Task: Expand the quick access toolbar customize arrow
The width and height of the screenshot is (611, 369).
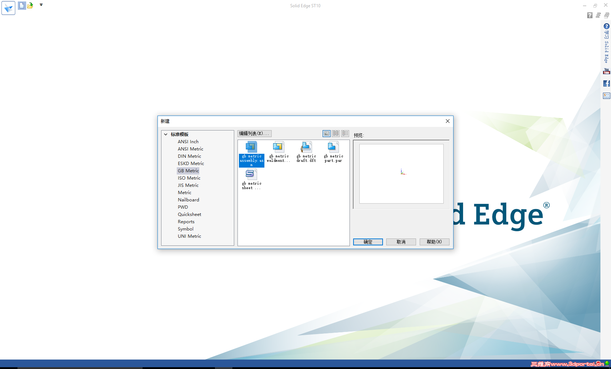Action: [x=41, y=5]
